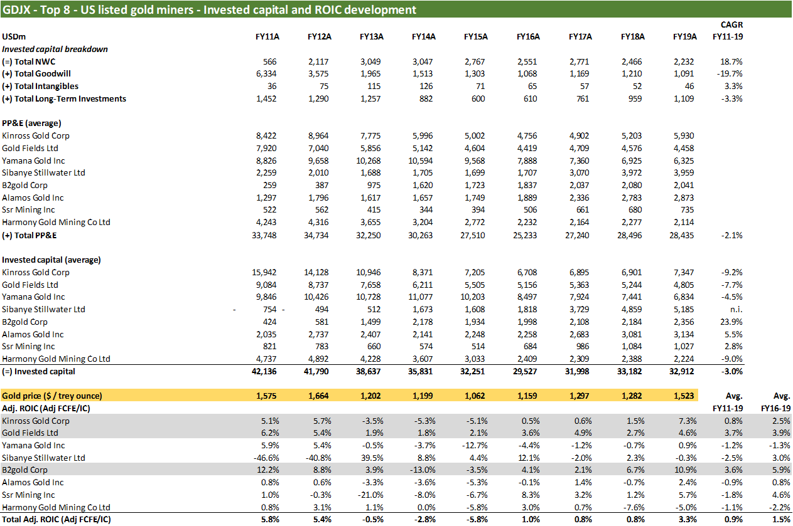Select Sibanye Stillwater's n.i. CAGR cell

pyautogui.click(x=736, y=310)
